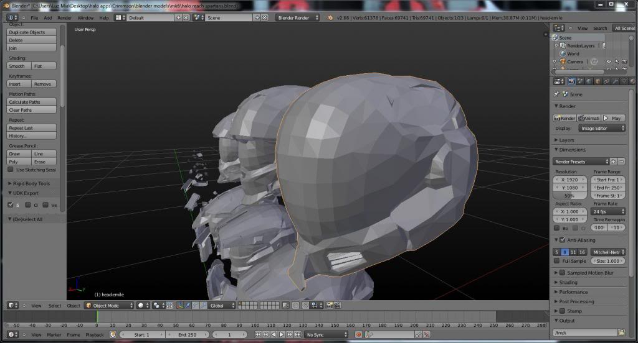This screenshot has height=343, width=638.
Task: Open the timeline Playback menu
Action: [95, 335]
